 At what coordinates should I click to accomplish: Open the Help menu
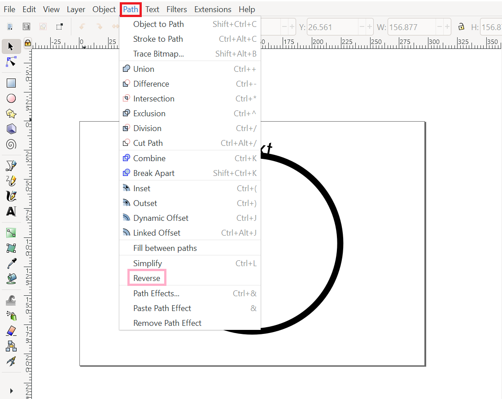(247, 9)
